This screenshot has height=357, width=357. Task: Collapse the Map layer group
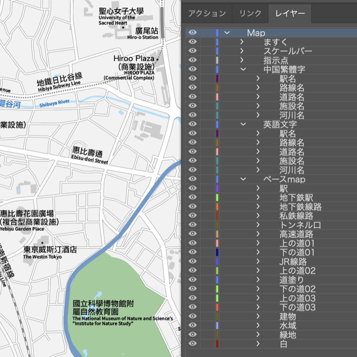click(227, 33)
